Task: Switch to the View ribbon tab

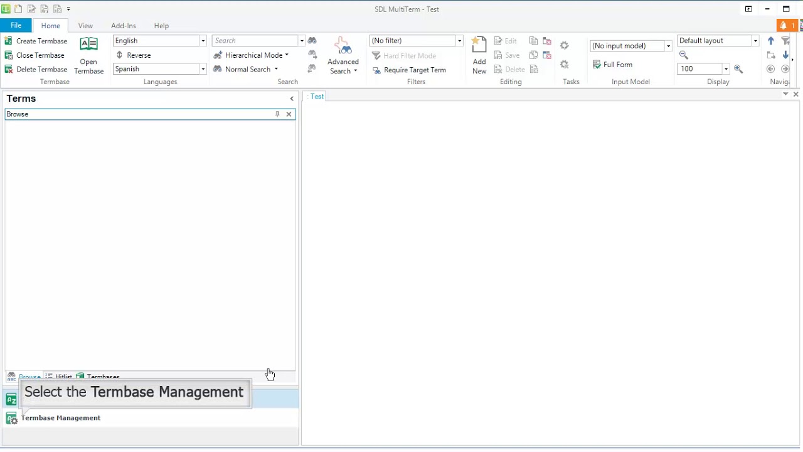Action: tap(85, 26)
